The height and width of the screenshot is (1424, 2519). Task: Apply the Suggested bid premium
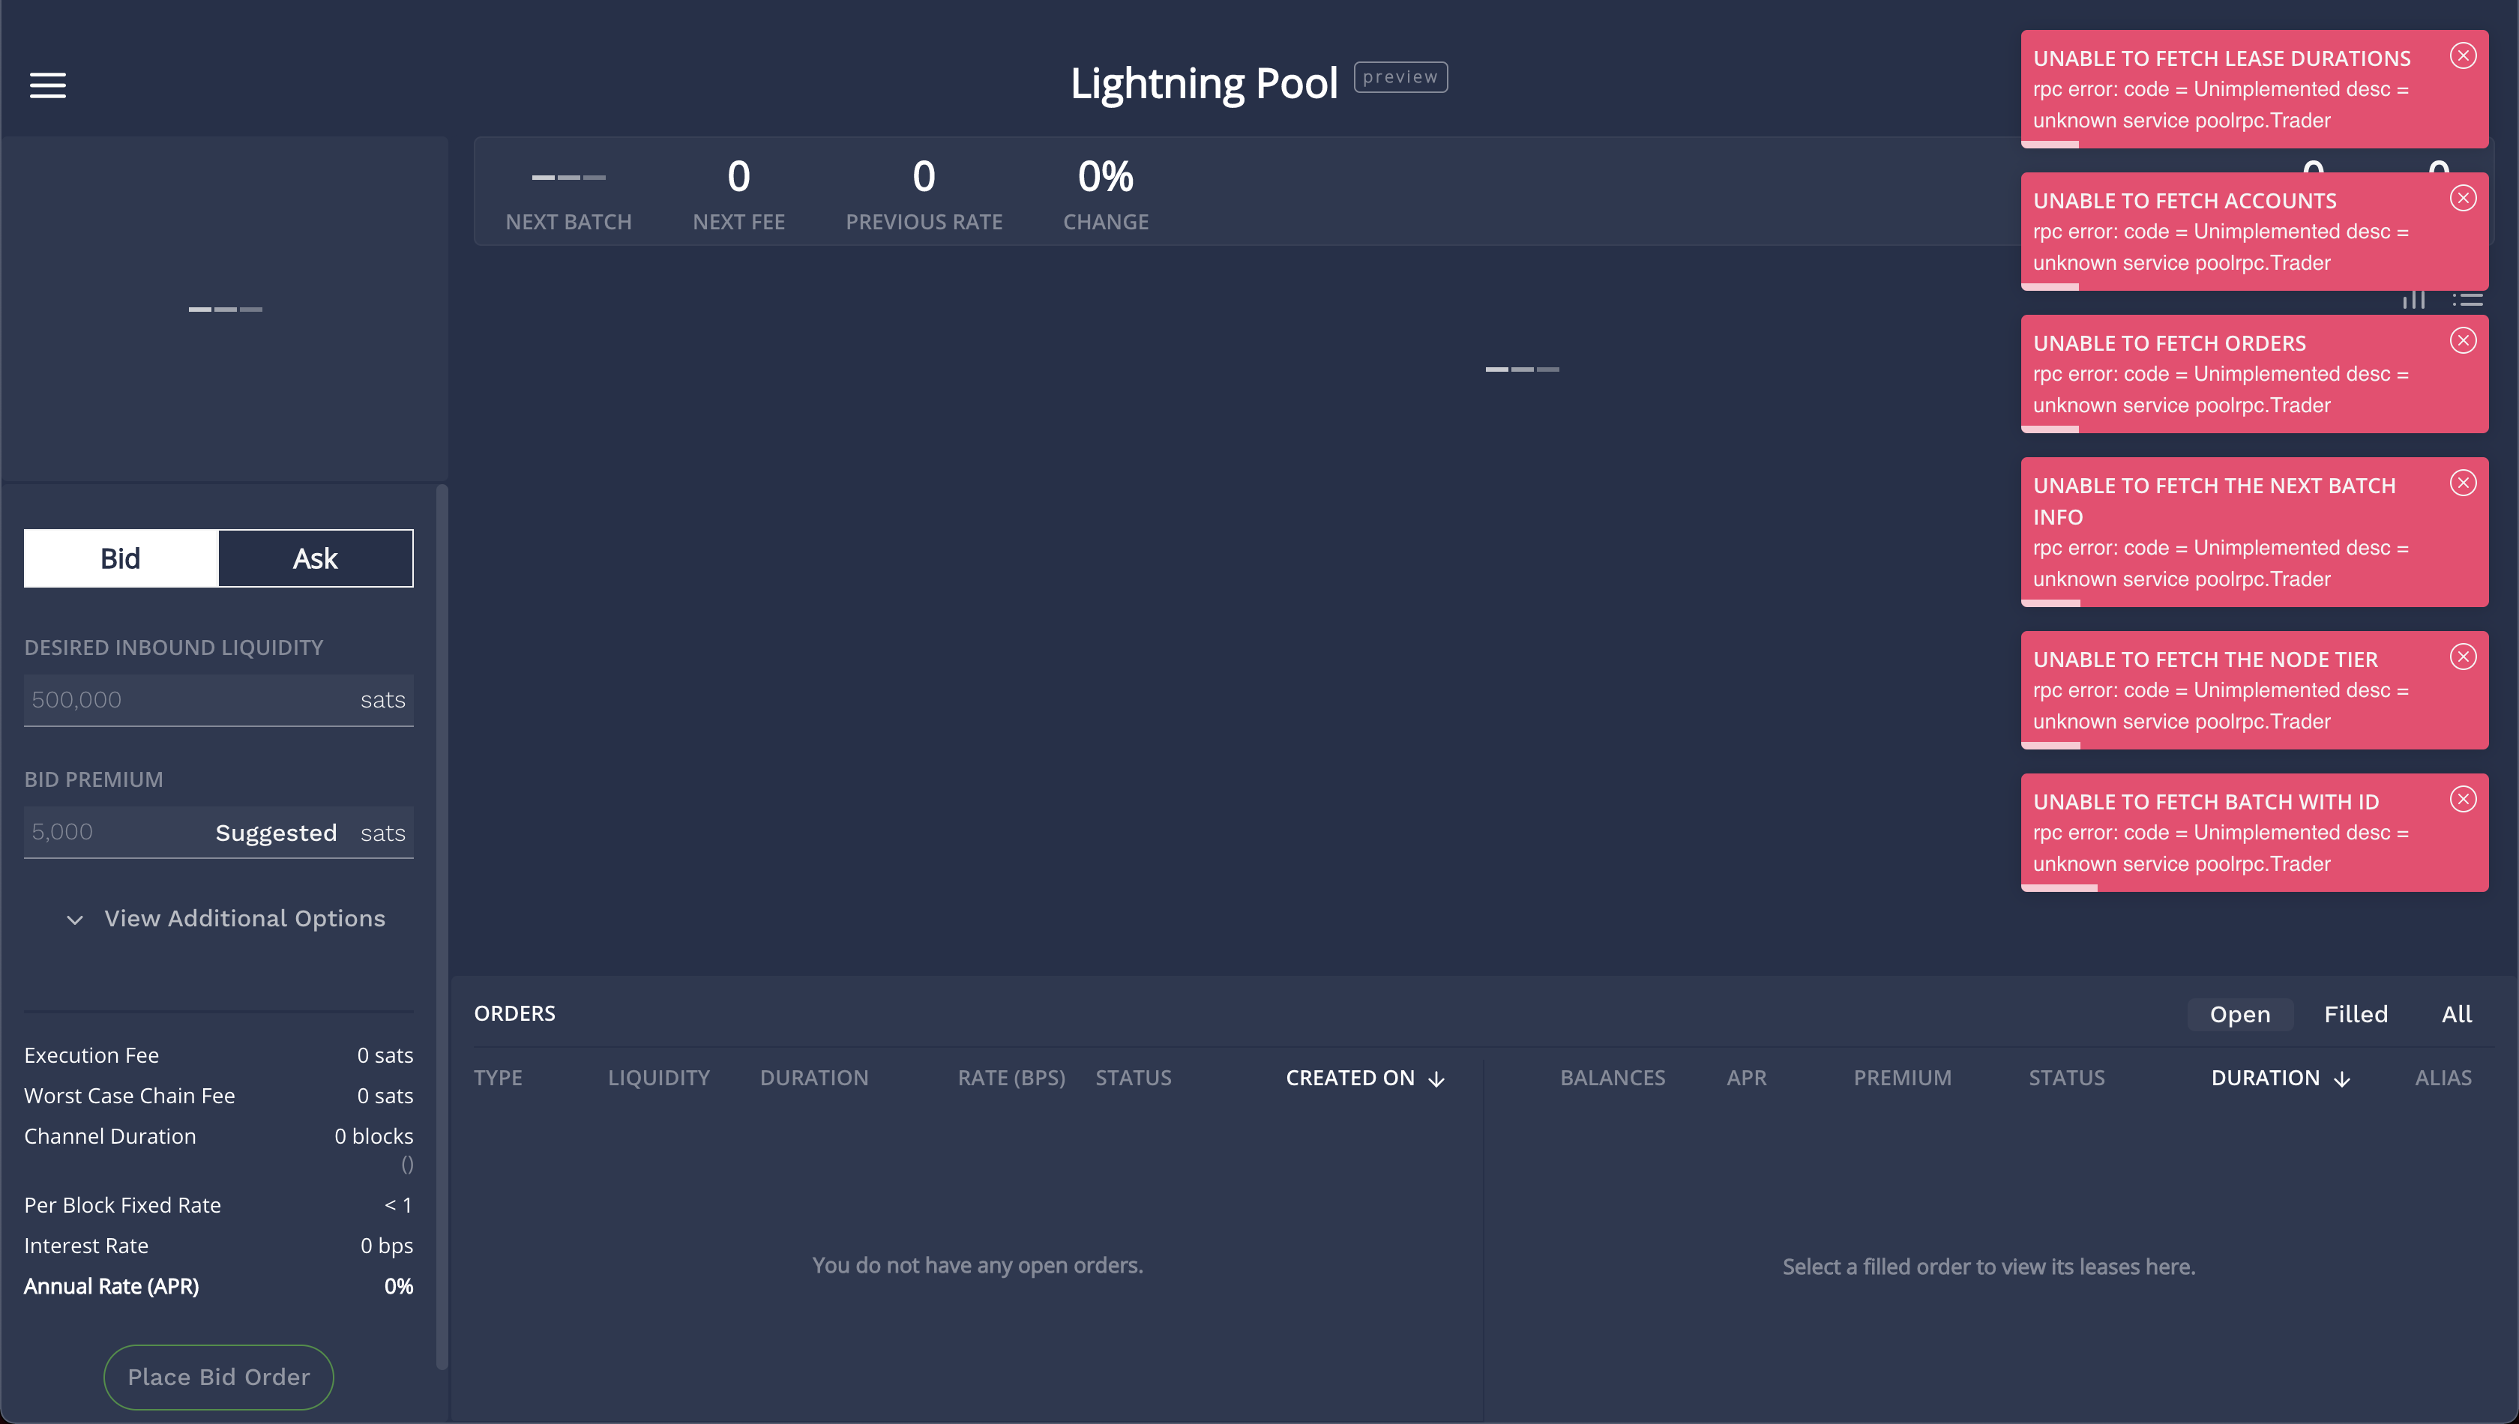pyautogui.click(x=276, y=833)
